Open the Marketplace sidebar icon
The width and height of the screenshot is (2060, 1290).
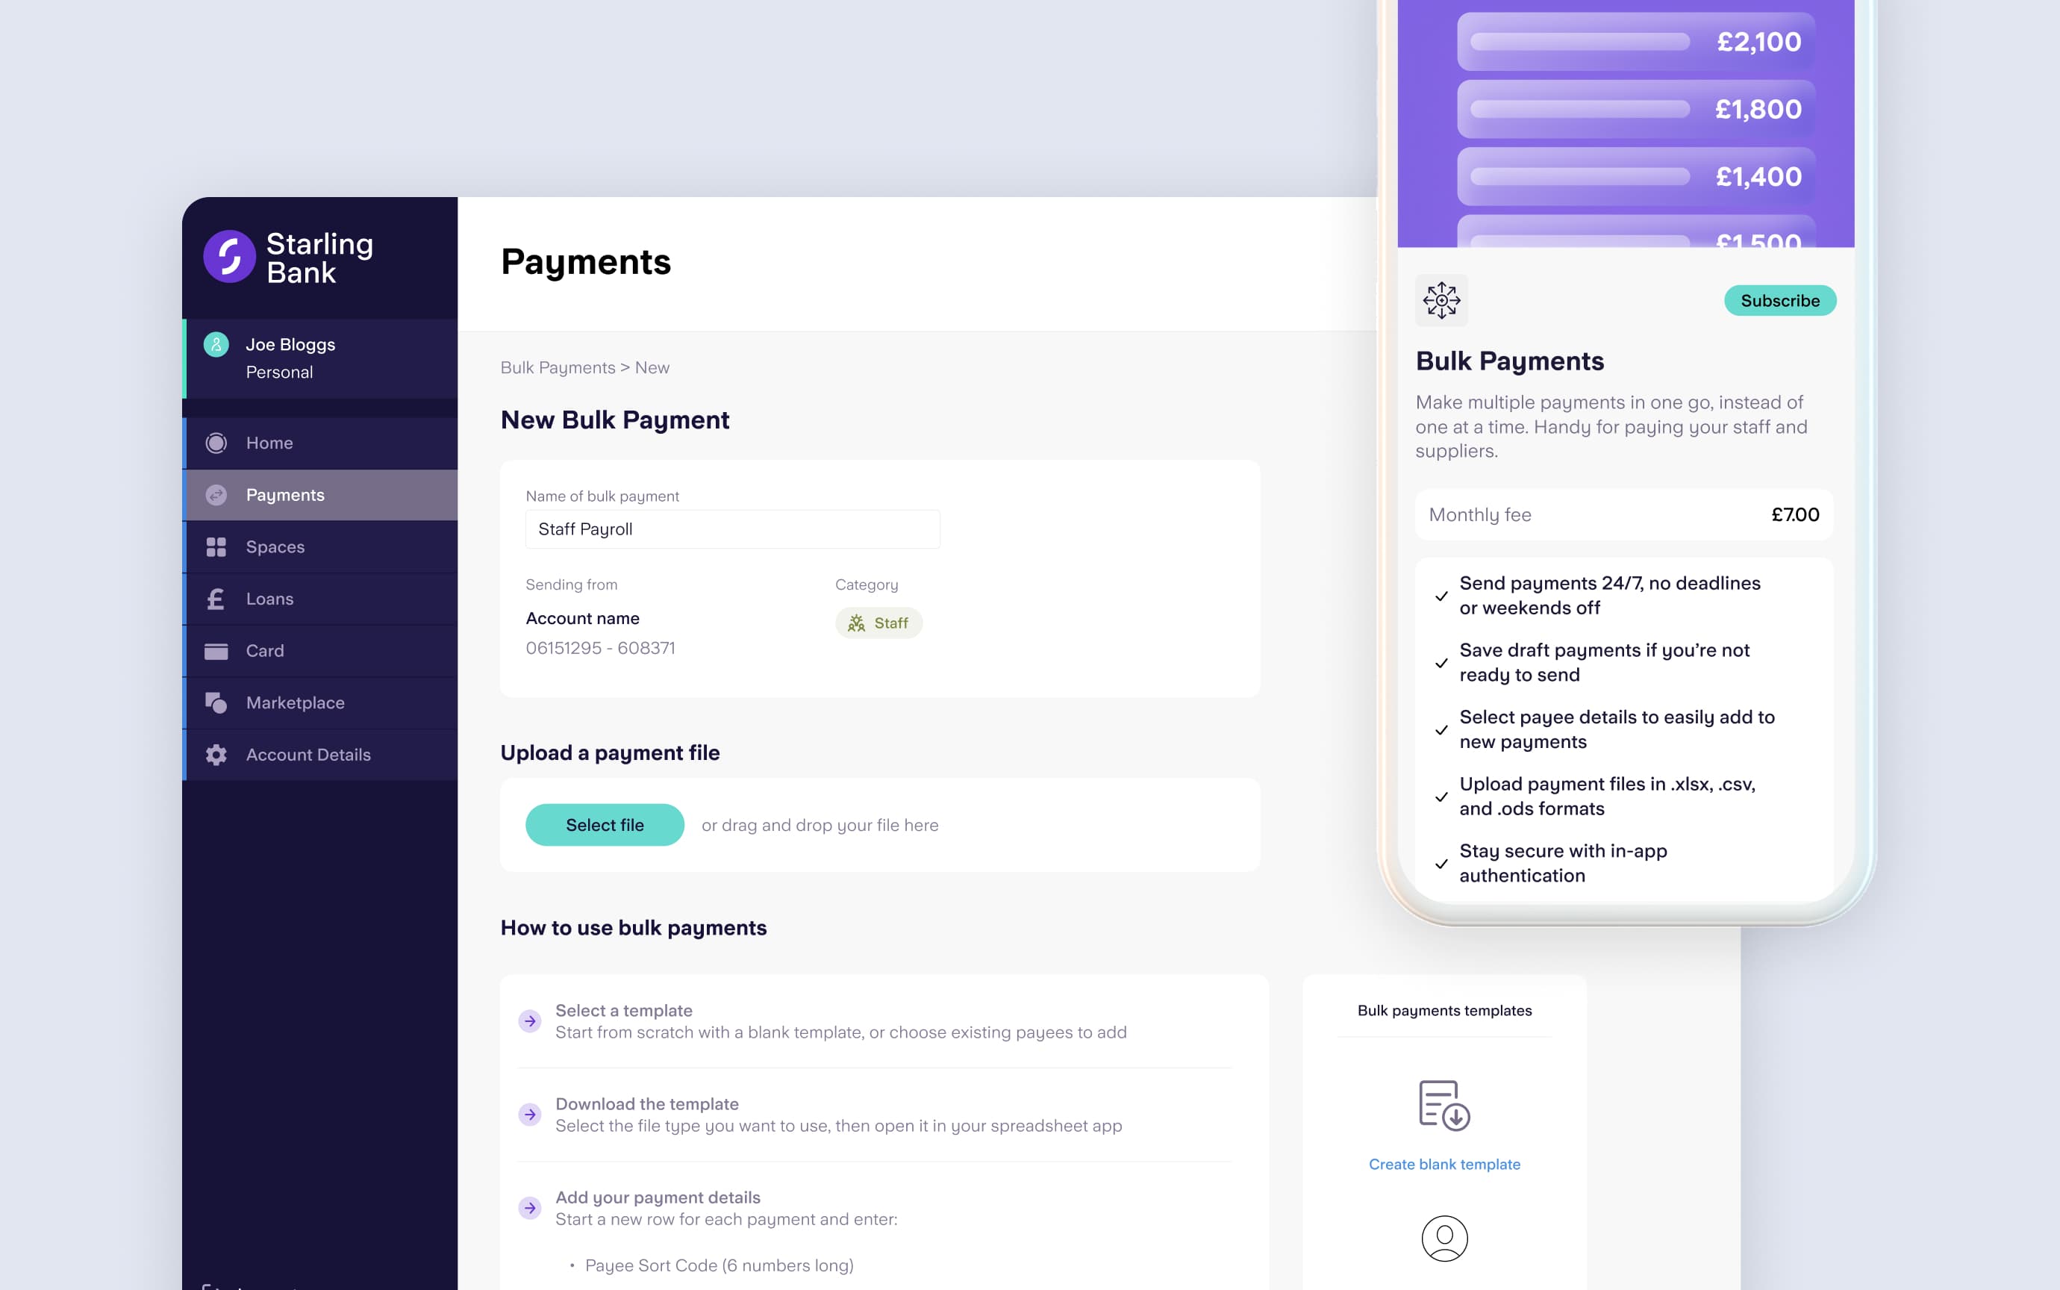(216, 702)
